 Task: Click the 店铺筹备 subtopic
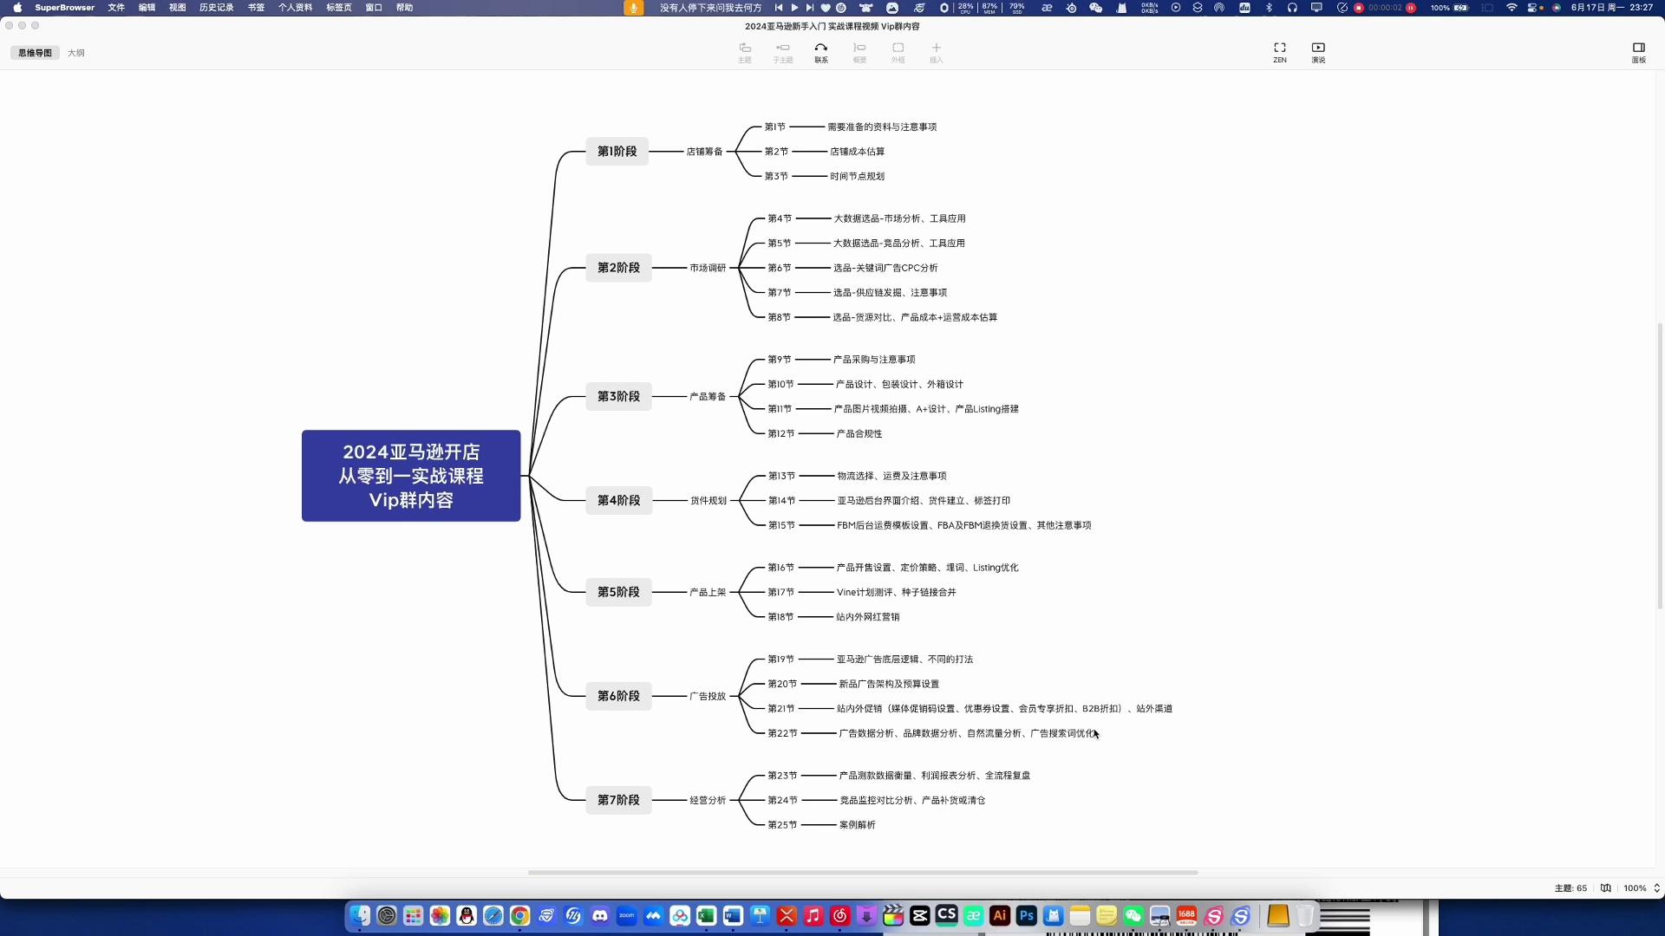[x=704, y=152]
